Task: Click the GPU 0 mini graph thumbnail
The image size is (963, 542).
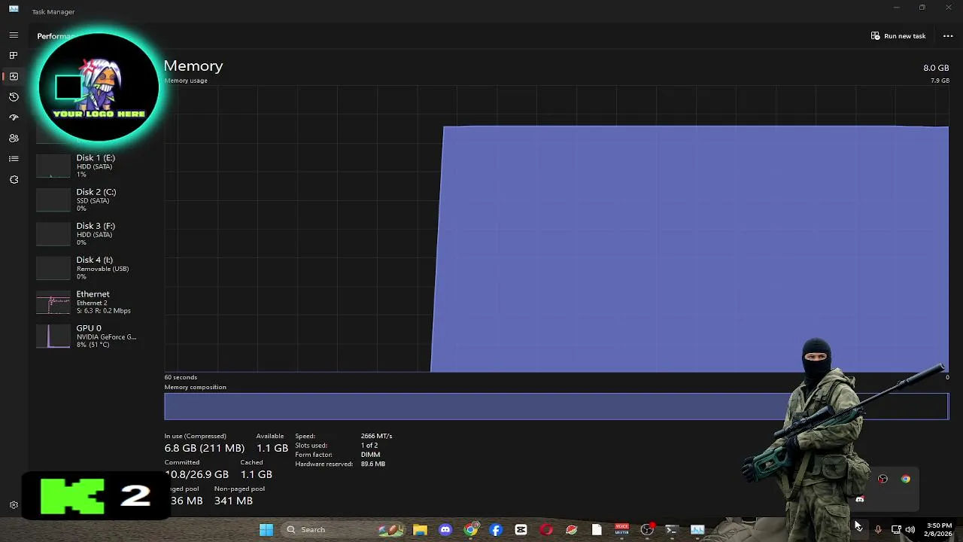Action: tap(53, 336)
